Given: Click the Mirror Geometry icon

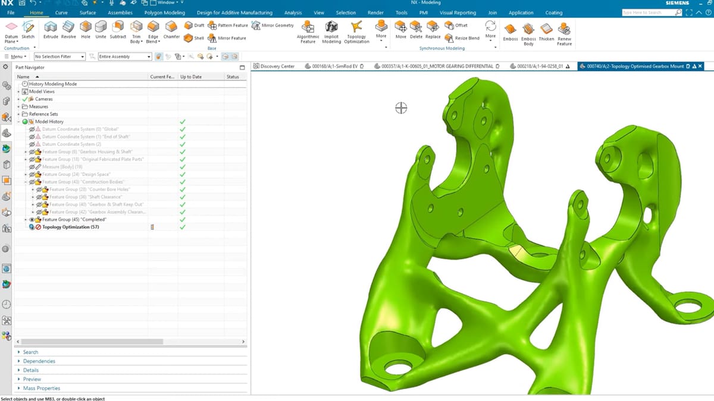Looking at the screenshot, I should point(256,26).
